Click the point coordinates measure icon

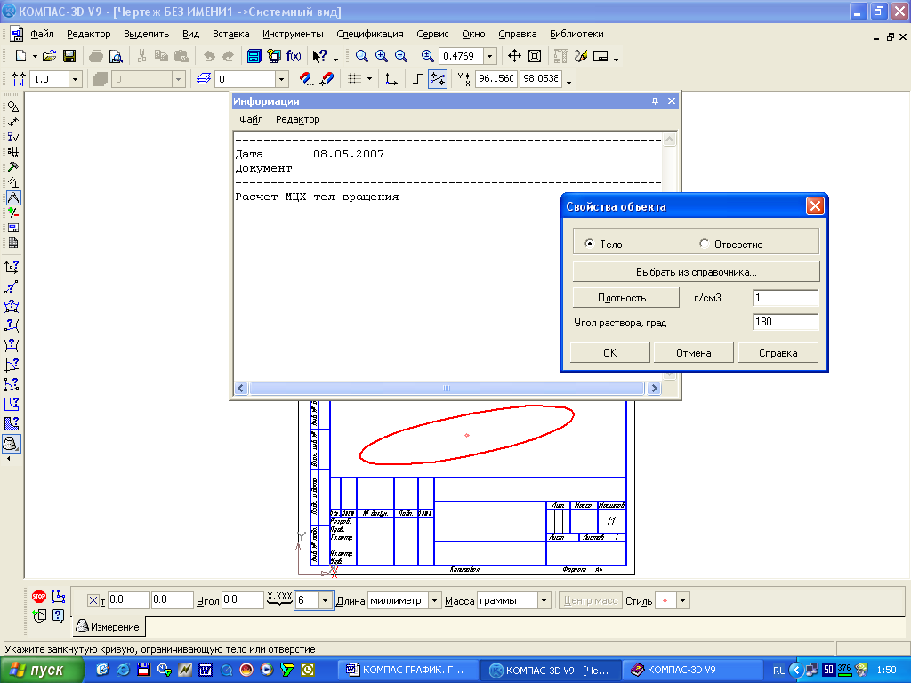point(12,267)
